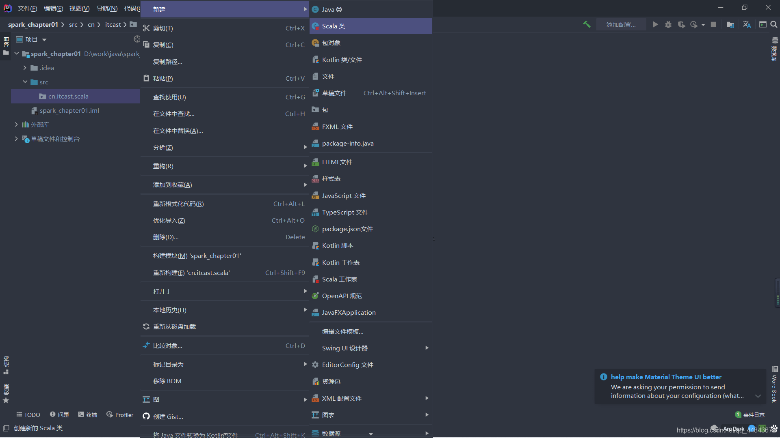Select spark_chapter01.iml file
Viewport: 780px width, 438px height.
[x=69, y=110]
